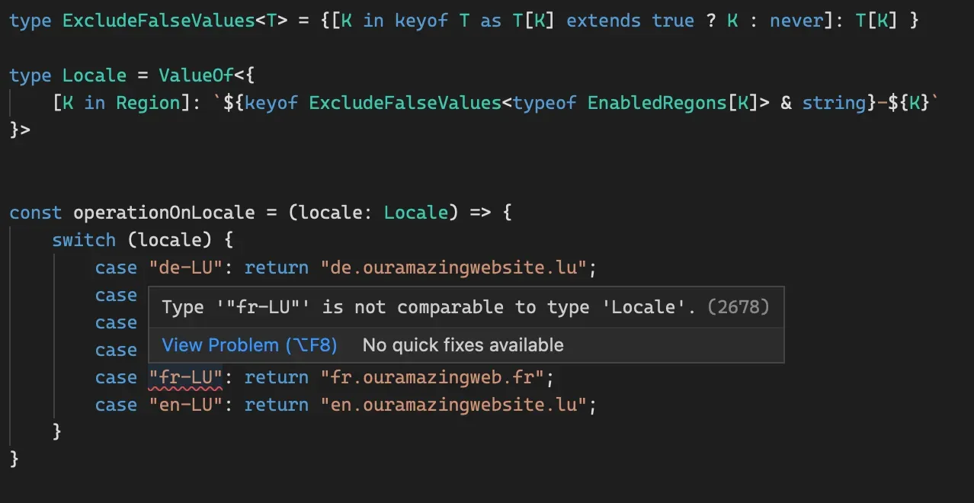Viewport: 974px width, 503px height.
Task: Select the underlined "fr-LU" case label
Action: (x=186, y=376)
